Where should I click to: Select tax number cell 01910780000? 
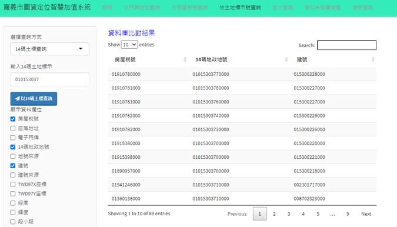point(126,74)
